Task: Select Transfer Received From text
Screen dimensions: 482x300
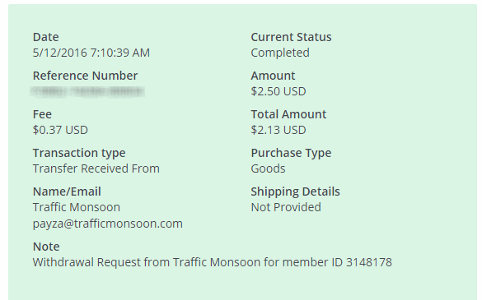Action: pyautogui.click(x=96, y=168)
